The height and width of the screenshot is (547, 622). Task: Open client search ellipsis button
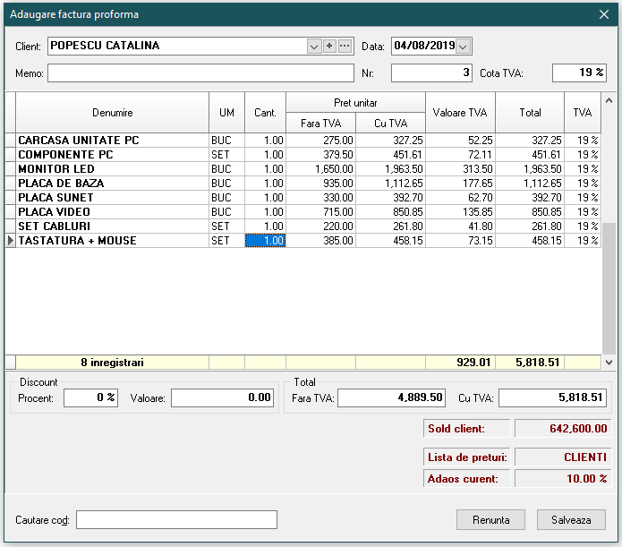click(x=345, y=46)
